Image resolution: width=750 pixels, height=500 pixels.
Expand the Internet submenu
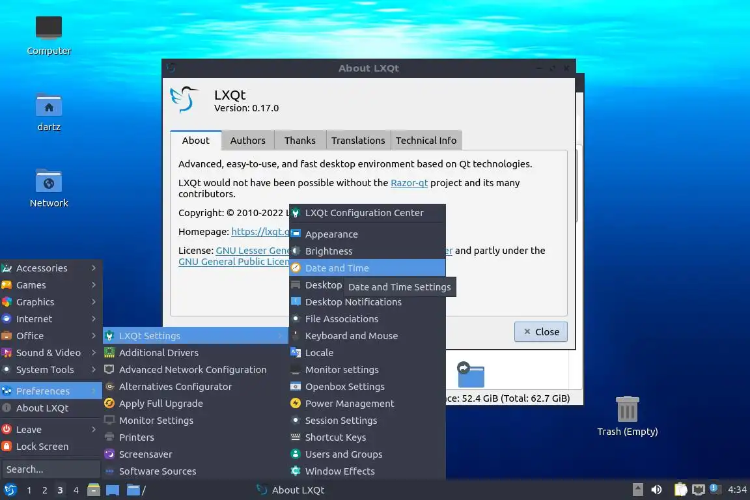tap(51, 318)
